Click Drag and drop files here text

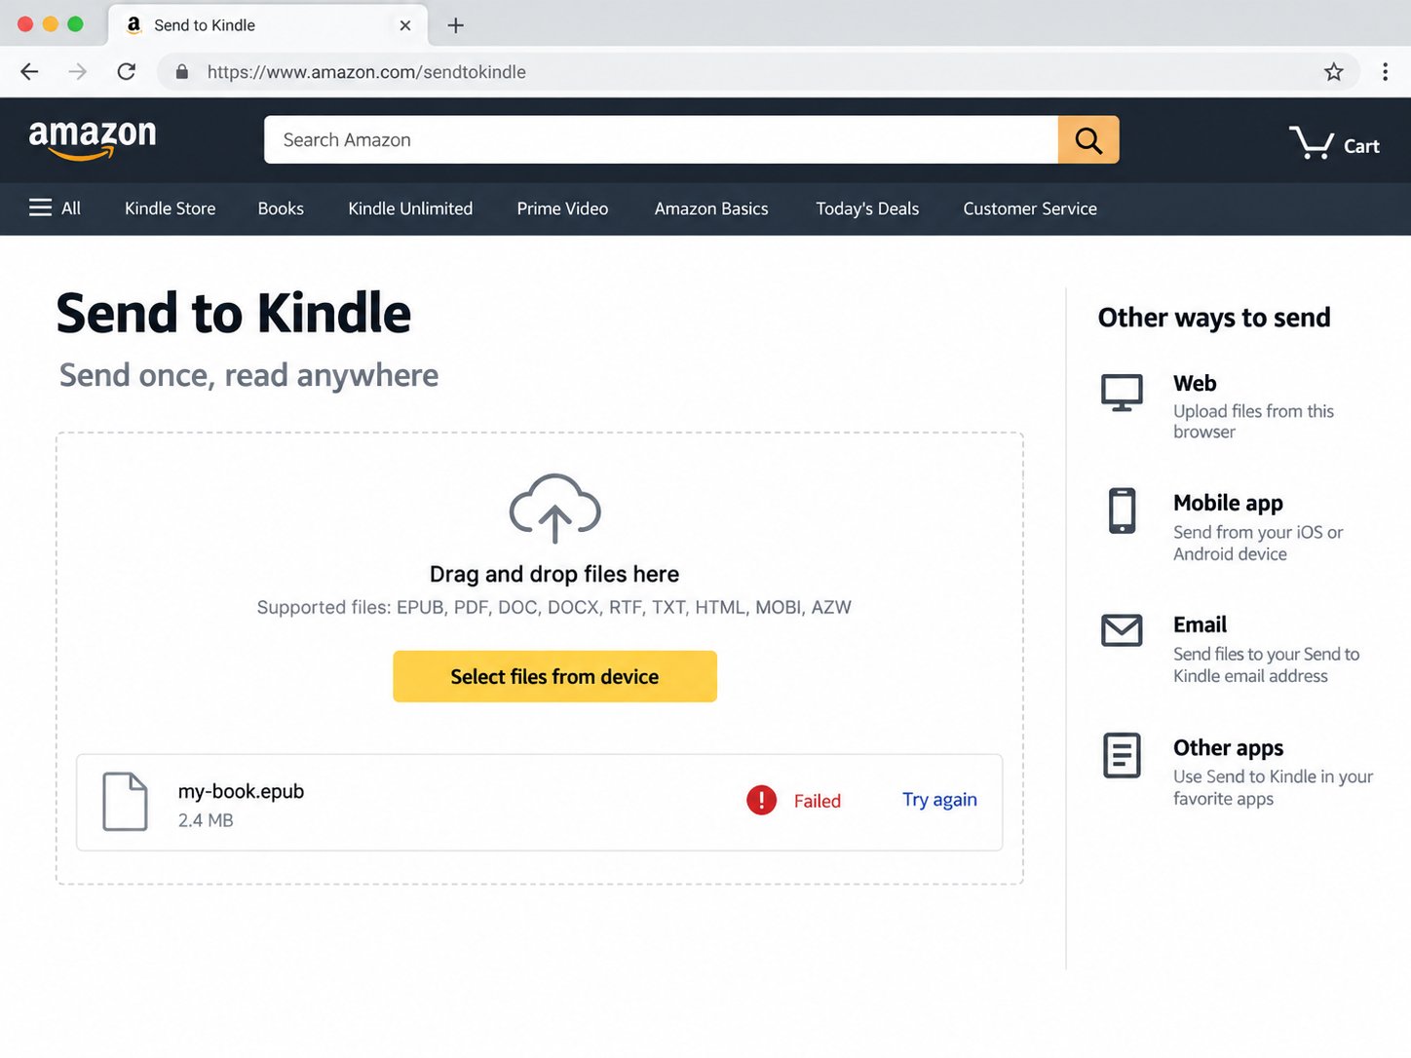554,574
